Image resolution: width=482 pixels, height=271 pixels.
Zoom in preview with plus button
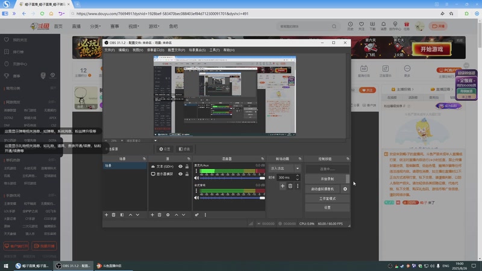pos(122,141)
